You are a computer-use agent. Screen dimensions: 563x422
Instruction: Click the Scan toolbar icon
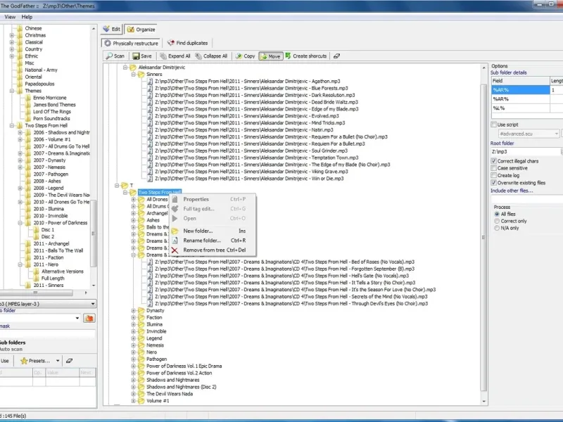(109, 56)
